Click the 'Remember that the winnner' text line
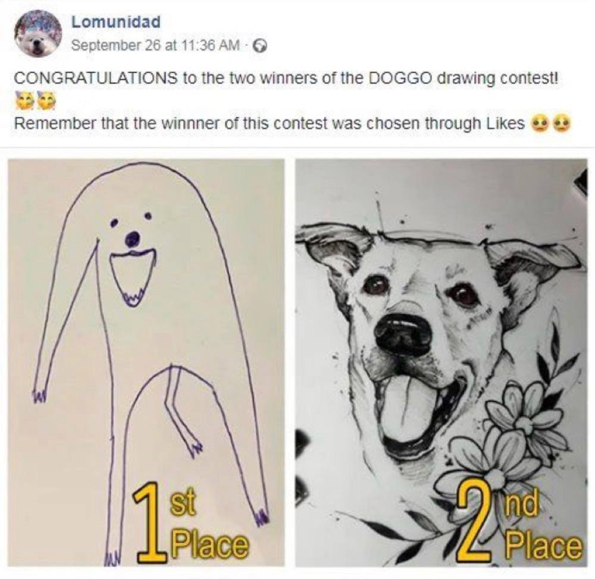Screen dimensions: 595x579 pos(269,124)
